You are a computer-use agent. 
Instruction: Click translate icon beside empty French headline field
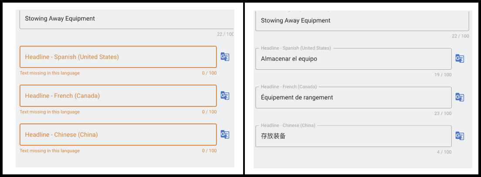tap(225, 95)
